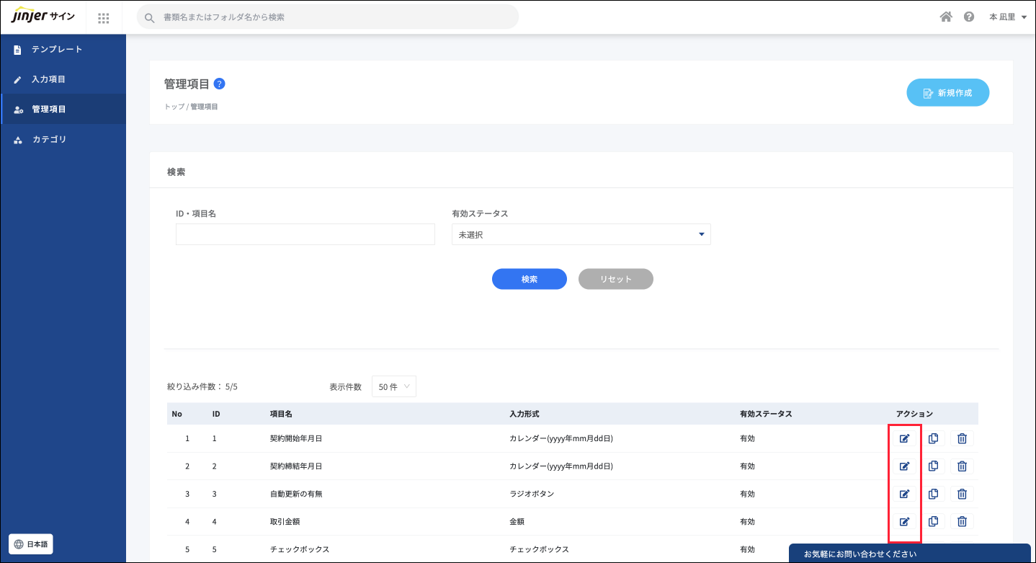Navigate to 入力項目 in the sidebar
The image size is (1036, 563).
pyautogui.click(x=48, y=79)
